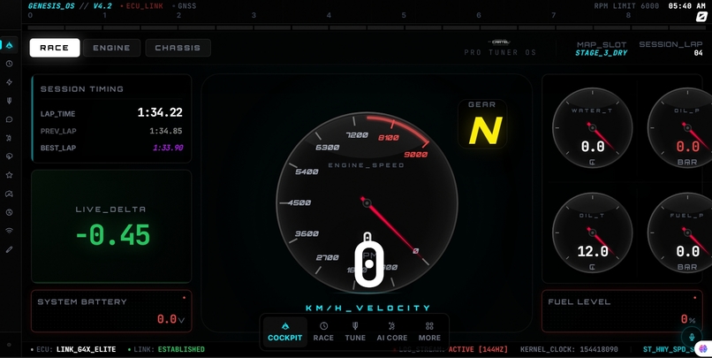712x358 pixels.
Task: Click the lightning bolt sidebar icon
Action: point(9,82)
